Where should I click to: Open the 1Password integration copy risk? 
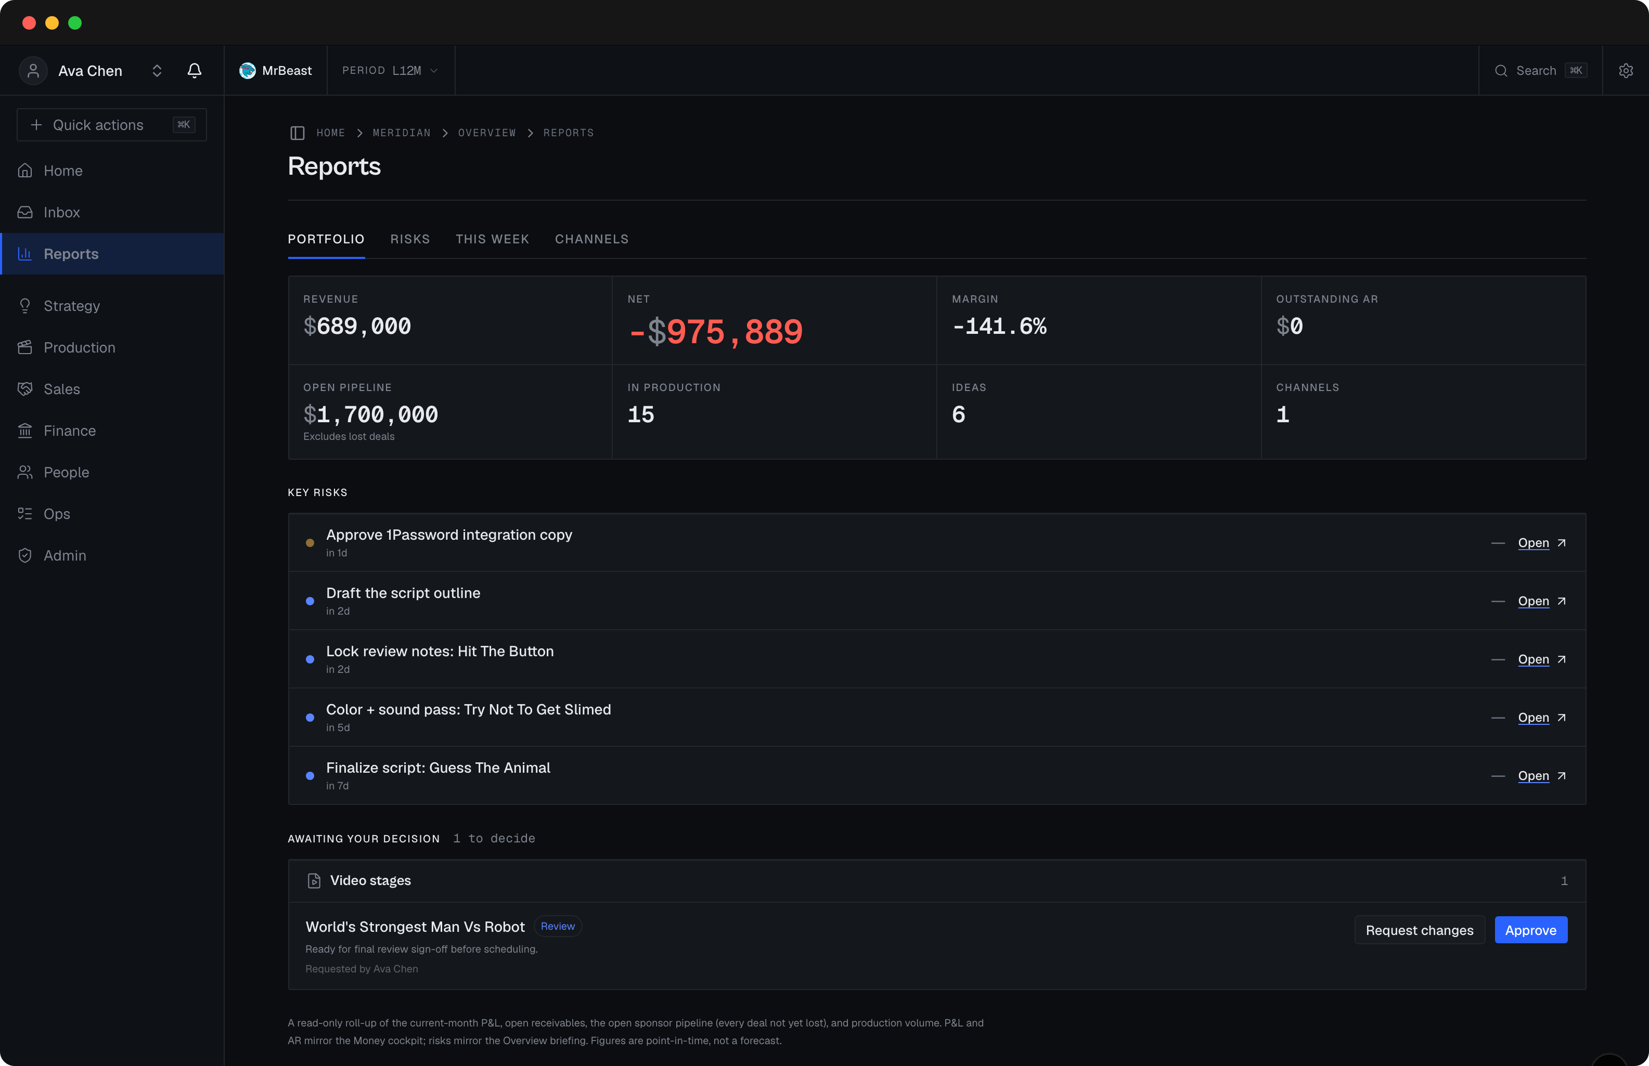(x=1541, y=543)
